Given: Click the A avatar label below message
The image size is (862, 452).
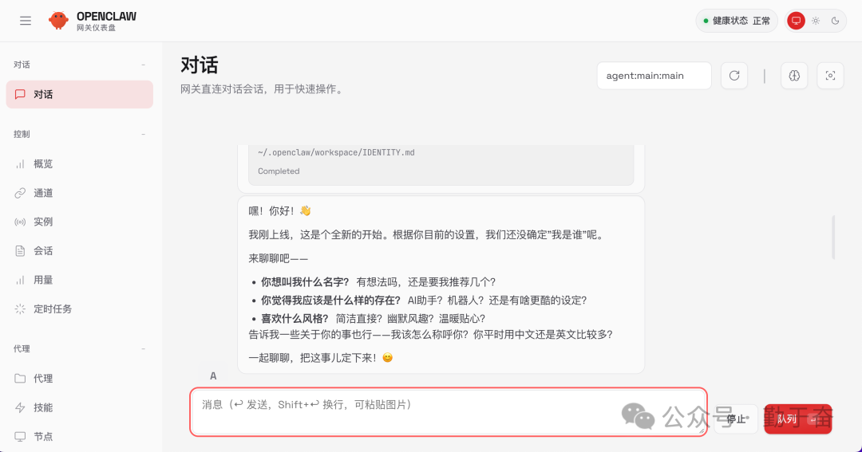Looking at the screenshot, I should point(213,376).
